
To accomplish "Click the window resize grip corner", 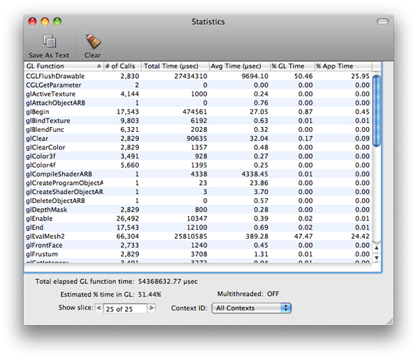I will [390, 322].
